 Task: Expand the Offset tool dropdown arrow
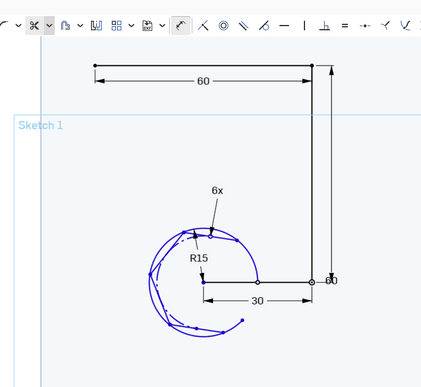click(x=80, y=26)
